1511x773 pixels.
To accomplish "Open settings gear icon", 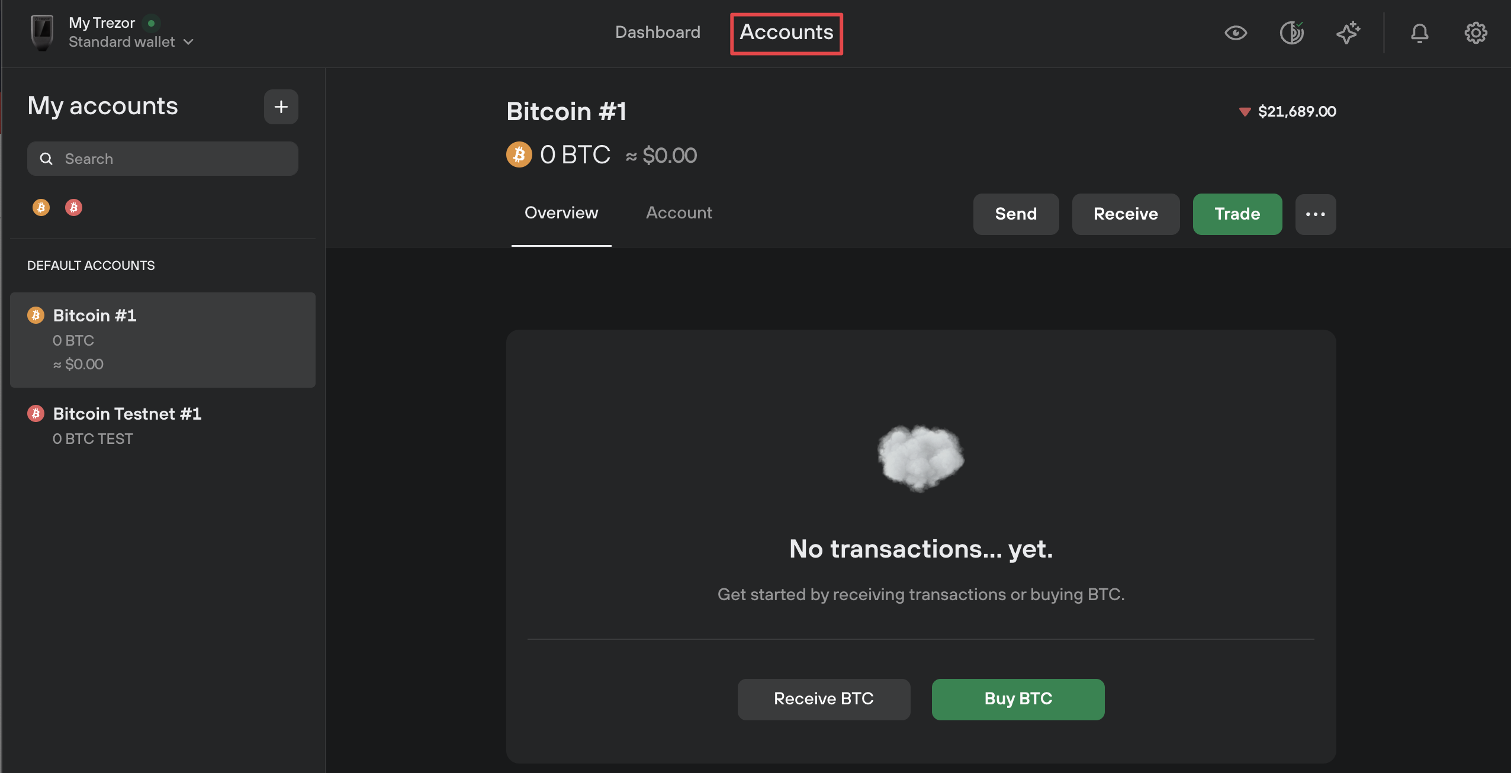I will coord(1475,33).
